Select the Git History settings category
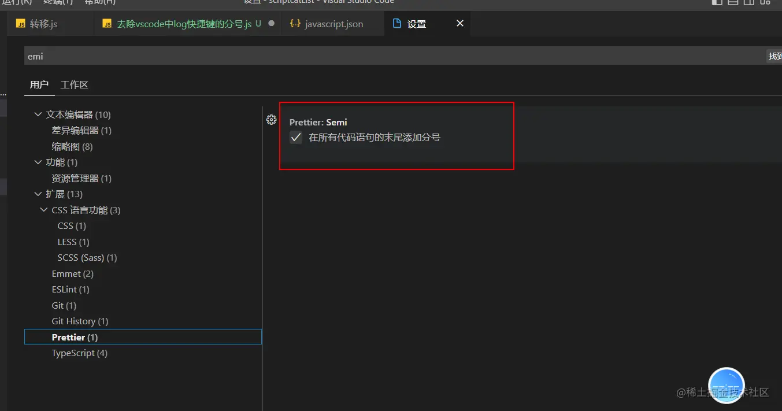 (x=80, y=321)
